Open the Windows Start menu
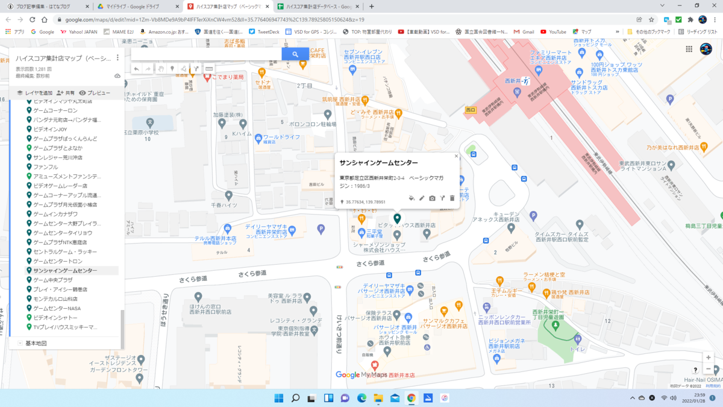Screen dimensions: 723x407 point(280,398)
